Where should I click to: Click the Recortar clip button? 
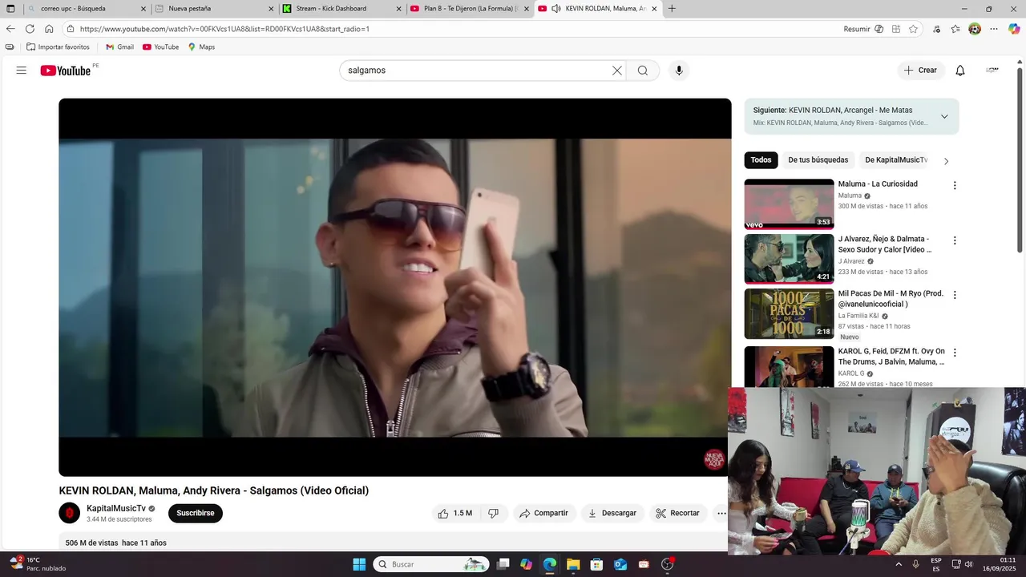677,513
